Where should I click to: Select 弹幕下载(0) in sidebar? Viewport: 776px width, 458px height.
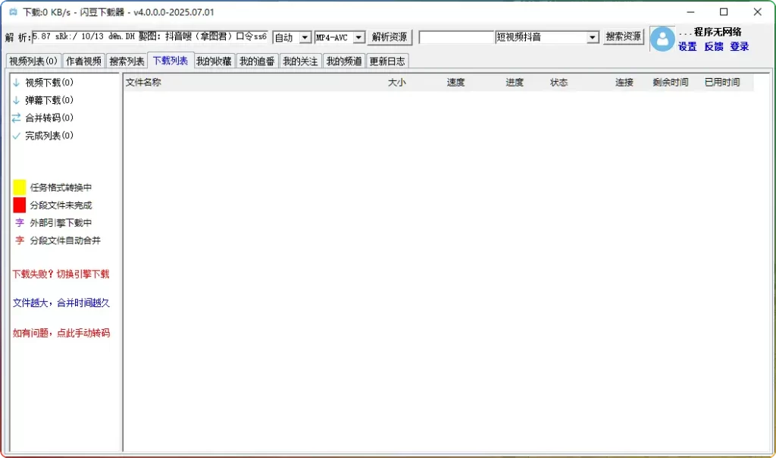[49, 101]
